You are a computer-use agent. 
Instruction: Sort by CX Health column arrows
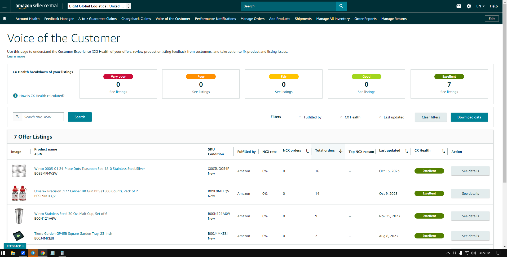point(443,151)
